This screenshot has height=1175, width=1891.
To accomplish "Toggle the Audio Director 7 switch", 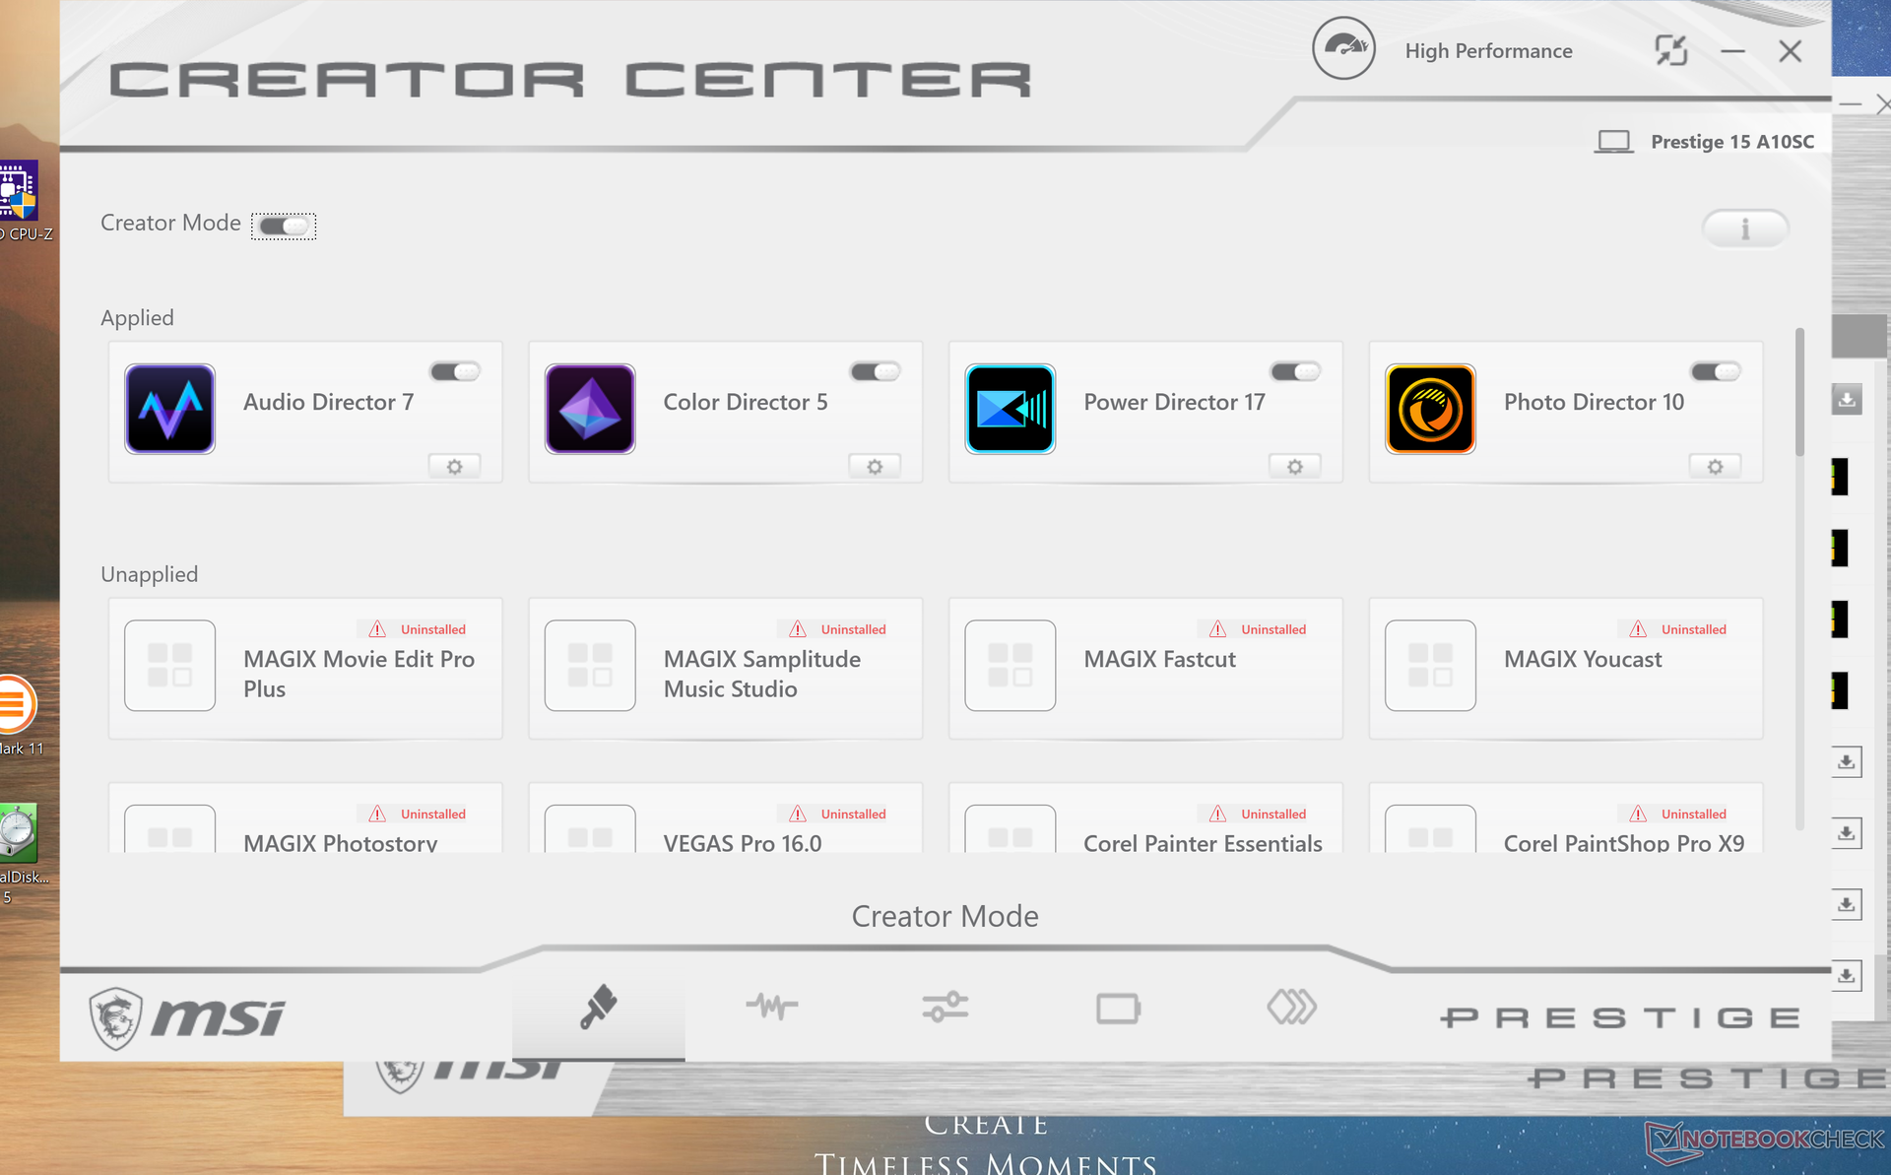I will point(455,371).
